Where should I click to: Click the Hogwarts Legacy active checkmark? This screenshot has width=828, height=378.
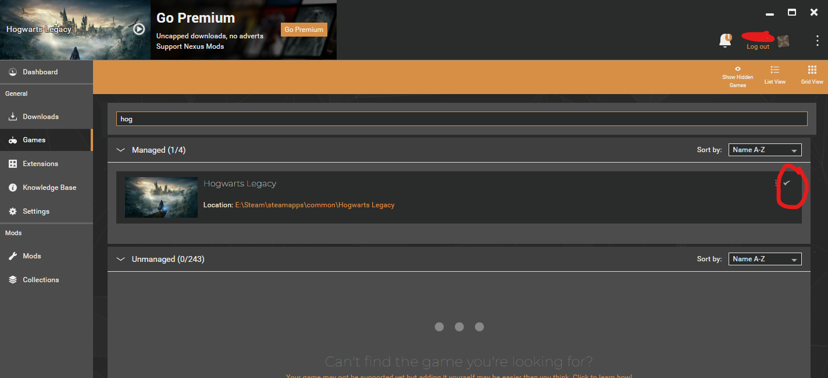tap(787, 183)
